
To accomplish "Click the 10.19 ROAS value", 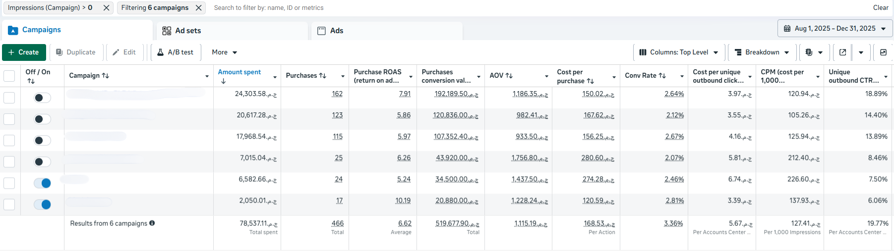I will pyautogui.click(x=403, y=201).
